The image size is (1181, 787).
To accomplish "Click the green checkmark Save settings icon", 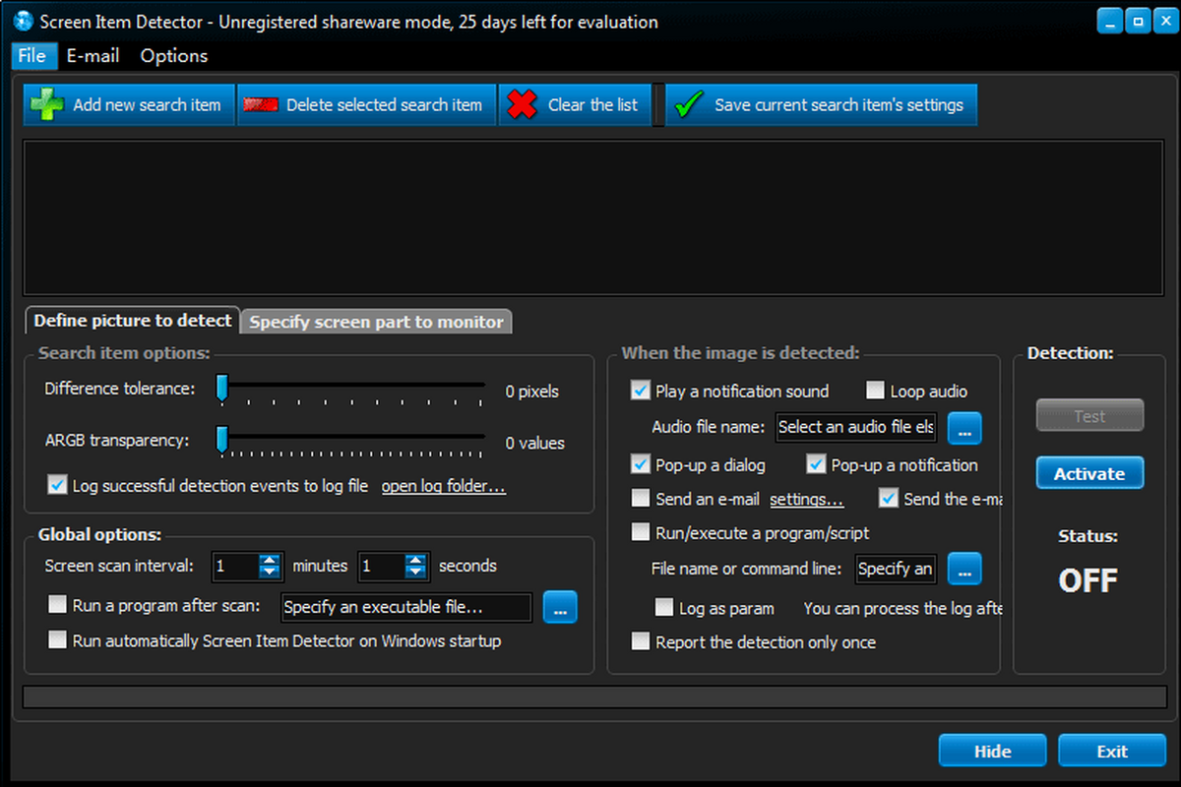I will (x=688, y=104).
